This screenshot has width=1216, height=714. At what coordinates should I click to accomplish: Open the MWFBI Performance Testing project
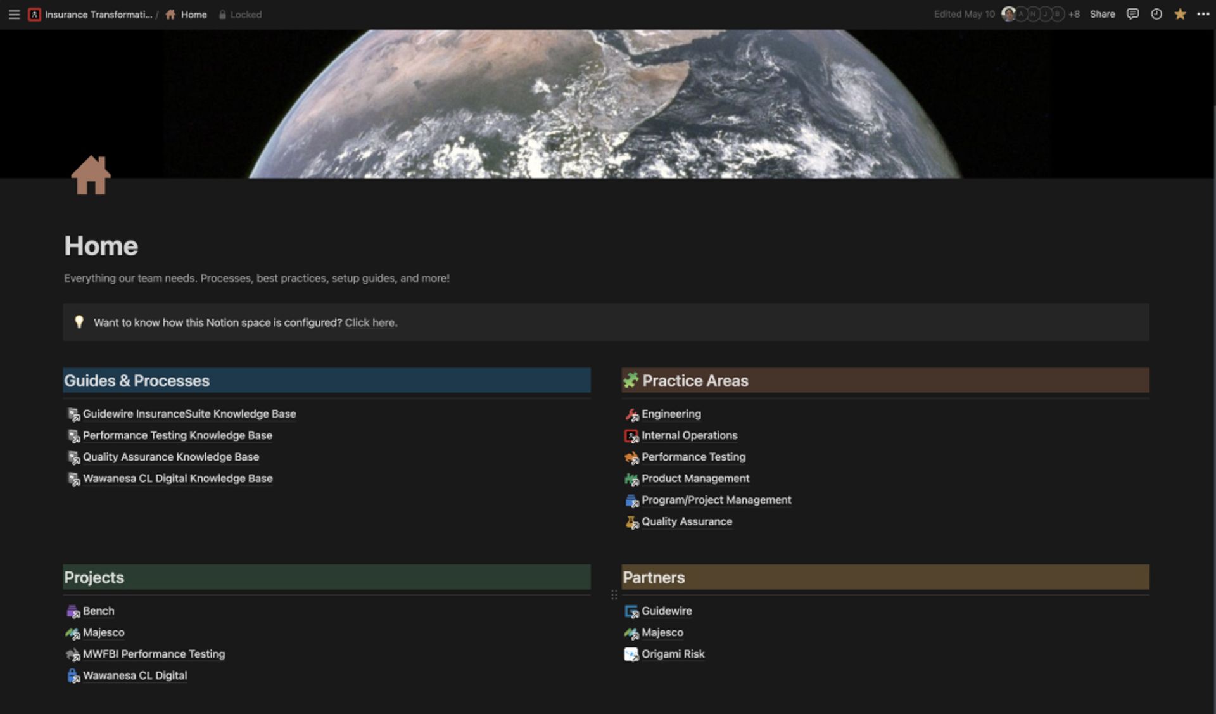click(x=154, y=654)
